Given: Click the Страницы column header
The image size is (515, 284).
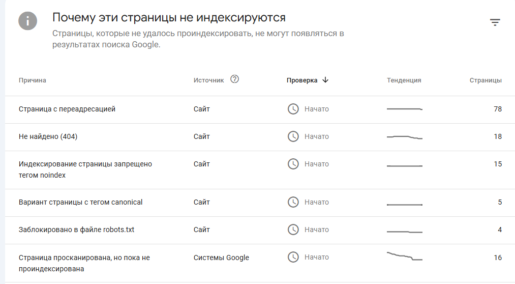Looking at the screenshot, I should pyautogui.click(x=486, y=80).
